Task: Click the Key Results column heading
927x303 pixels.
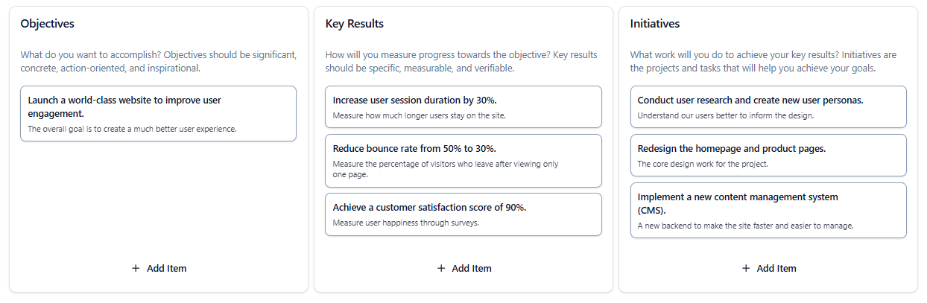Action: coord(355,24)
